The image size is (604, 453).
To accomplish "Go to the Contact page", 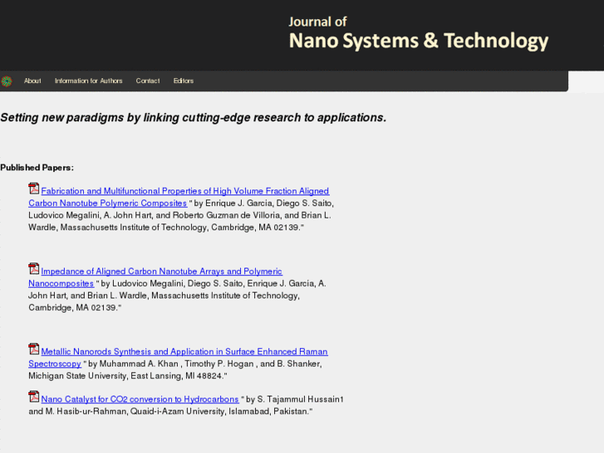I will click(x=148, y=81).
